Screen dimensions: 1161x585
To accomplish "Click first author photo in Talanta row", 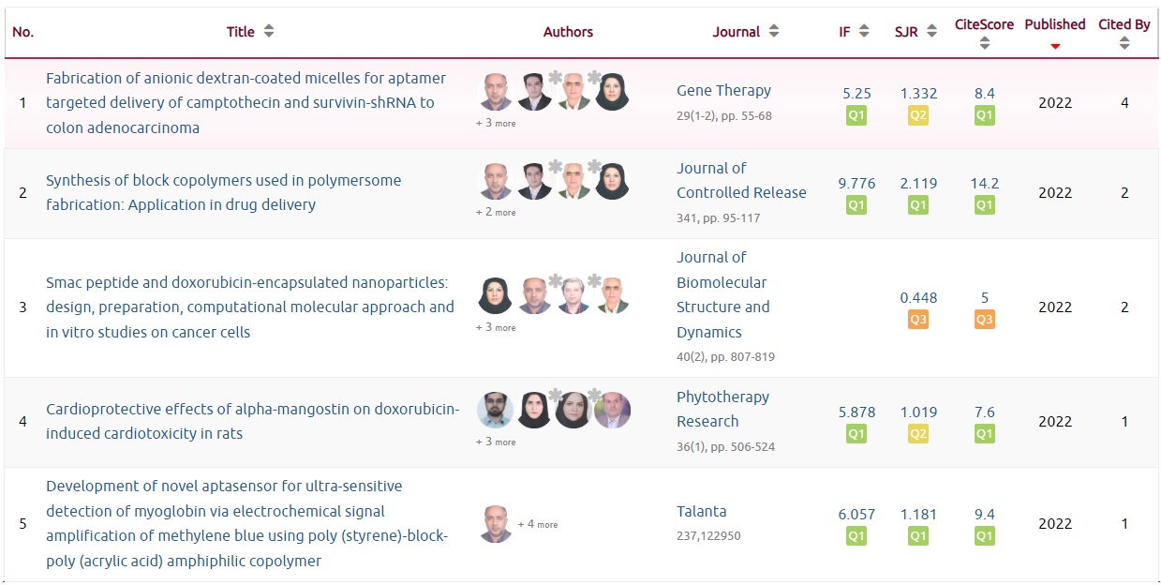I will [496, 524].
